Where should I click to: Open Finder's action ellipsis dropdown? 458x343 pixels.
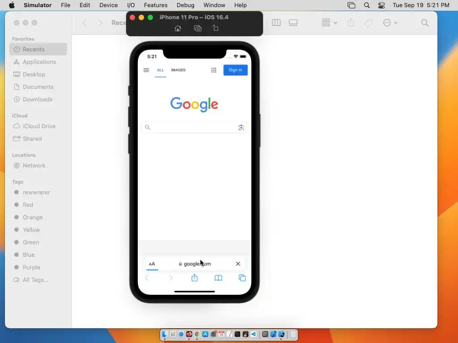coord(390,23)
